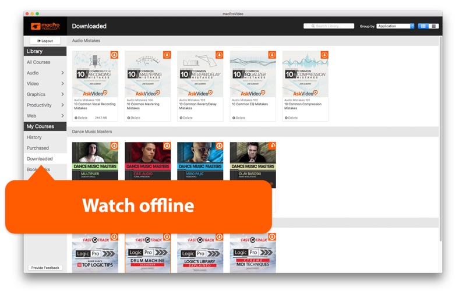The image size is (466, 291).
Task: Click the Search Library field
Action: click(x=329, y=26)
